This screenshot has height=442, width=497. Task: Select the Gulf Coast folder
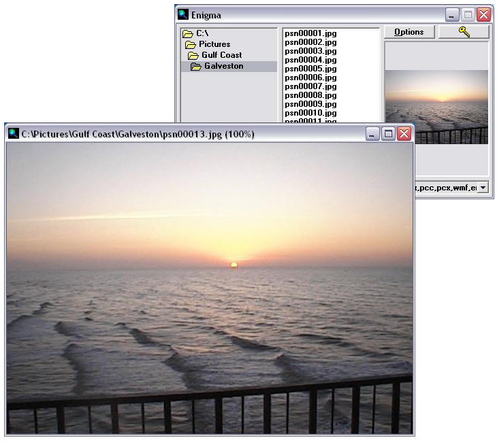coord(229,55)
